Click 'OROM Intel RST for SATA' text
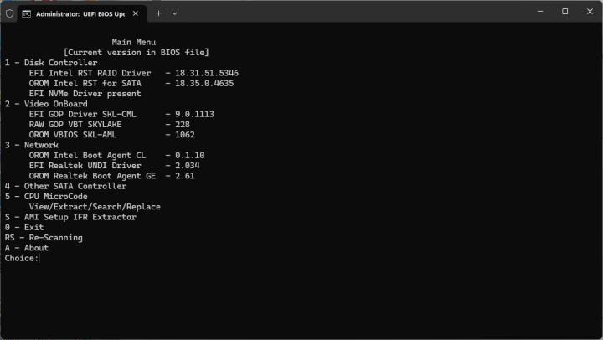603x340 pixels. [x=85, y=84]
